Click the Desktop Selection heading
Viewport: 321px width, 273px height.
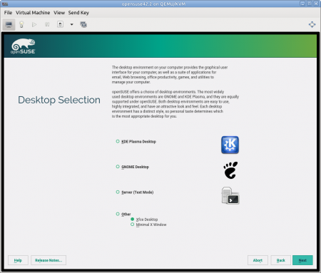point(59,100)
